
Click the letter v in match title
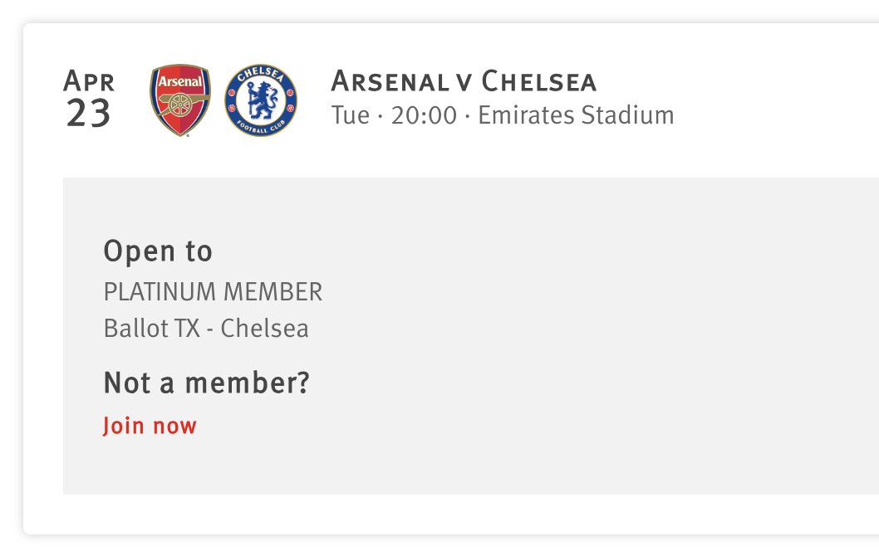(464, 83)
